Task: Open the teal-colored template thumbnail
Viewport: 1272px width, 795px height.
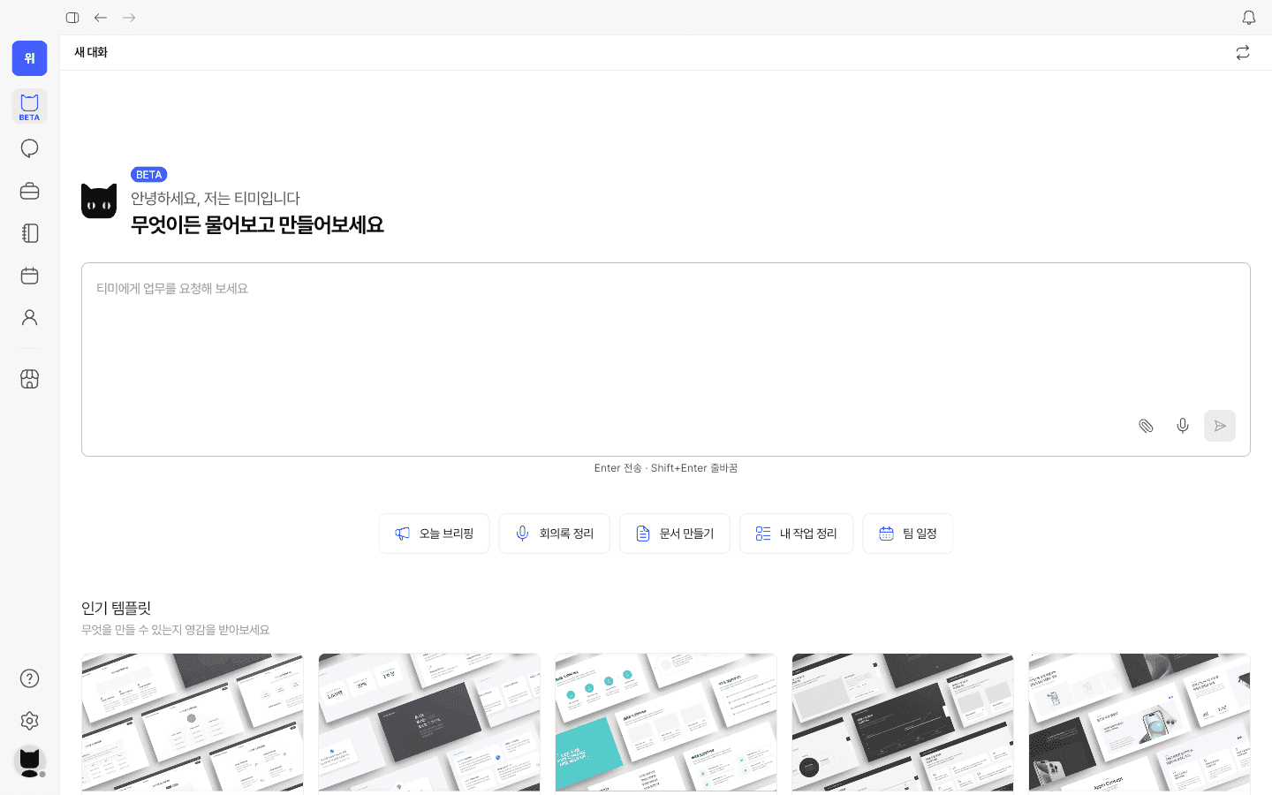Action: pos(666,723)
